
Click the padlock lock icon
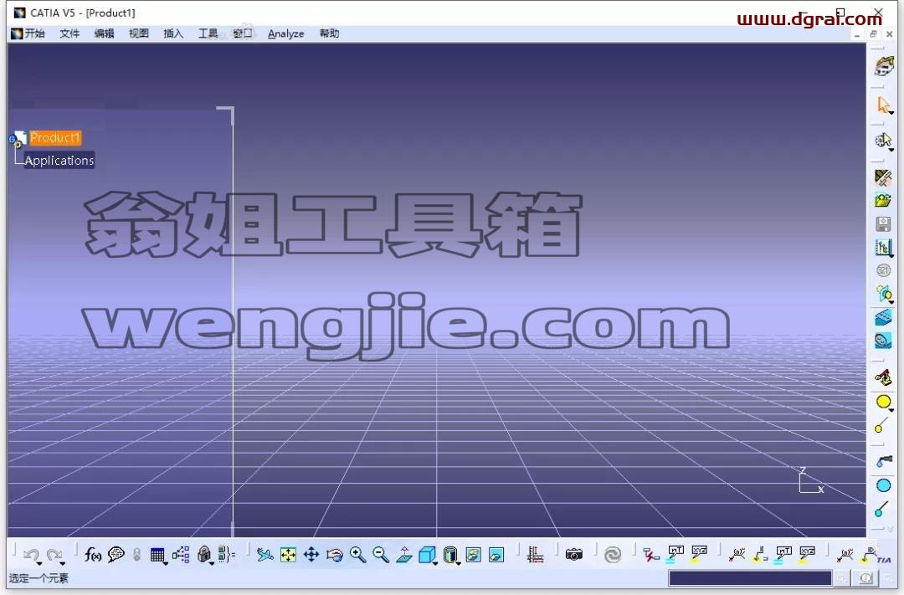coord(203,555)
